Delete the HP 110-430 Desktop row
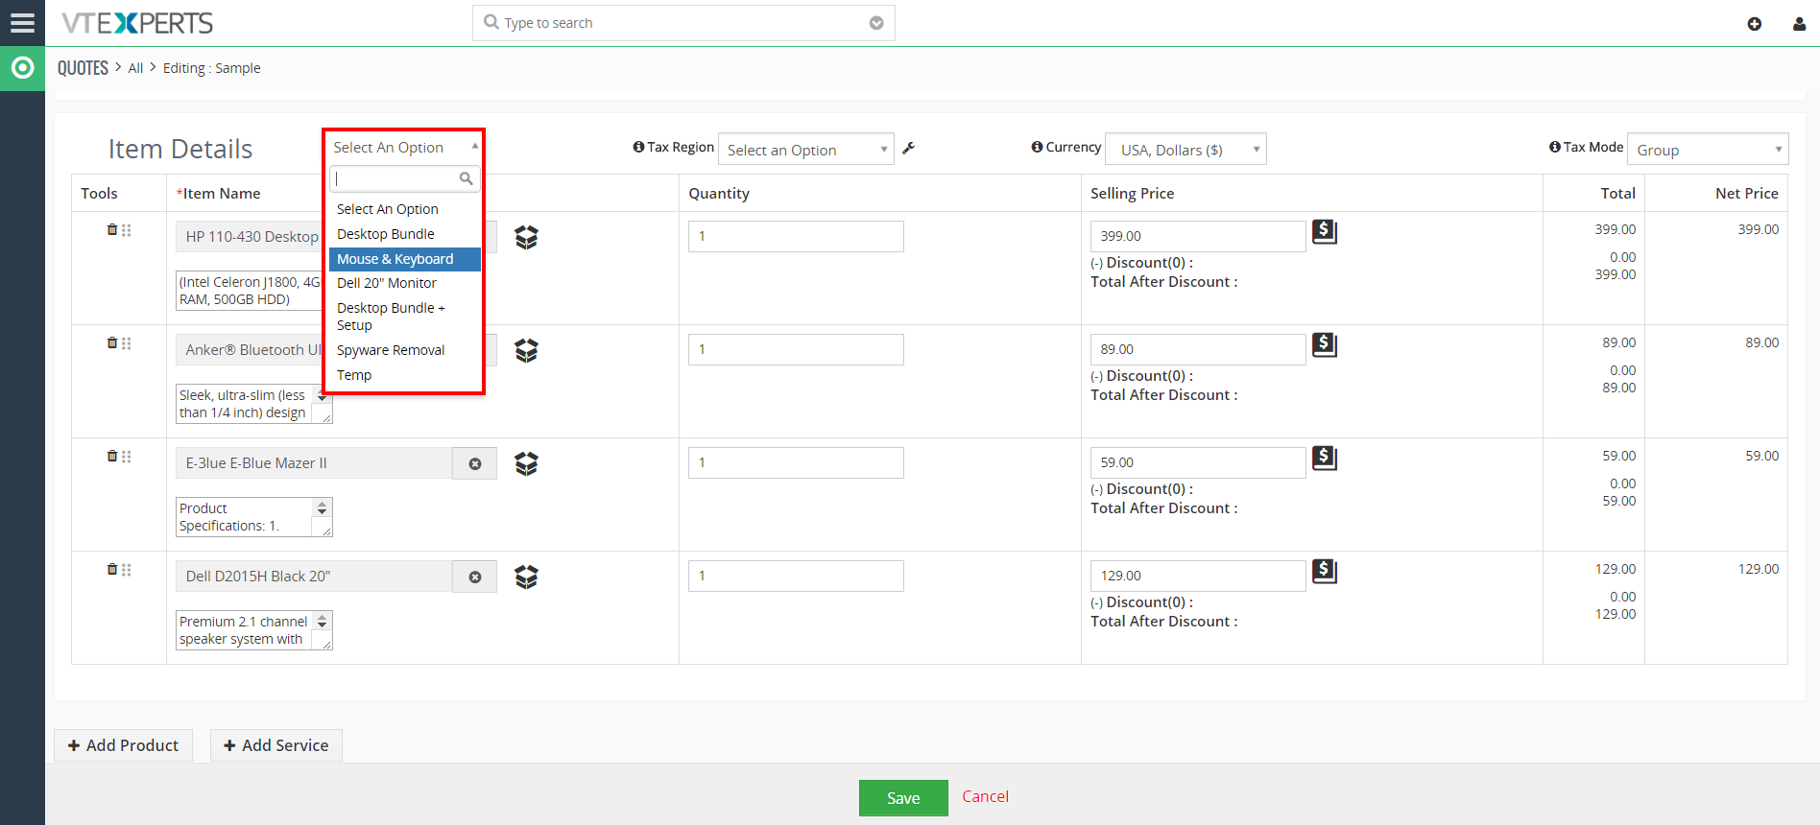The width and height of the screenshot is (1820, 825). tap(112, 229)
